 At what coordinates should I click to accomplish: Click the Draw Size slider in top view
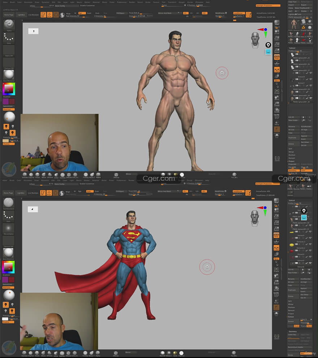coord(141,16)
